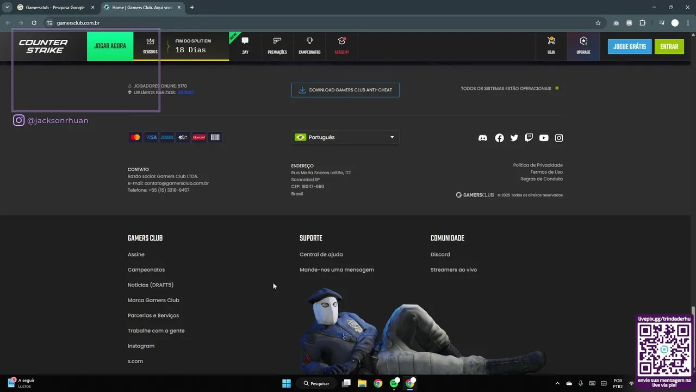Select the Home | Gamers Club tab

tap(142, 8)
